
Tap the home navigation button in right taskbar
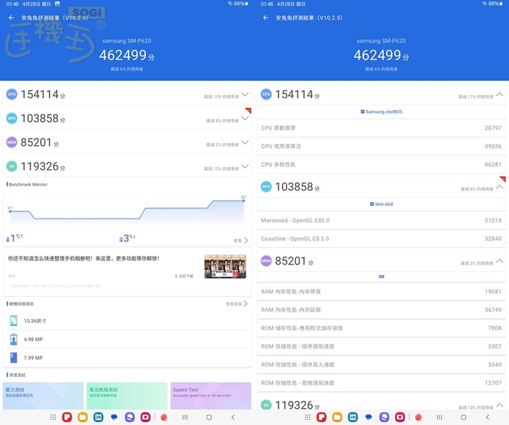(463, 417)
